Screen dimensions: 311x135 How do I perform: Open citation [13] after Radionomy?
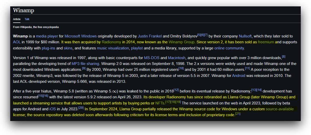(x=254, y=90)
